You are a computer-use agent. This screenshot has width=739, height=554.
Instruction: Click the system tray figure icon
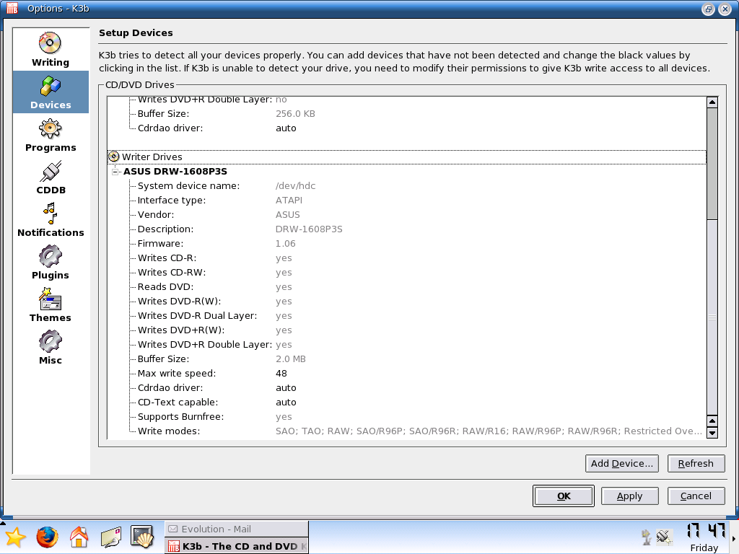pyautogui.click(x=646, y=537)
